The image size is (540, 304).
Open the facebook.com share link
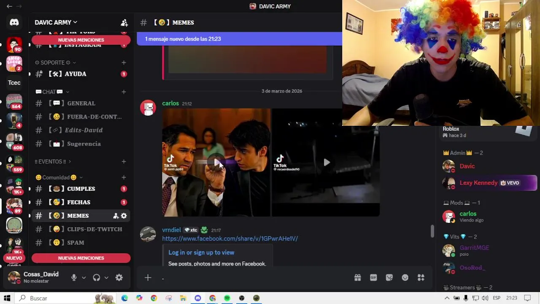[230, 239]
